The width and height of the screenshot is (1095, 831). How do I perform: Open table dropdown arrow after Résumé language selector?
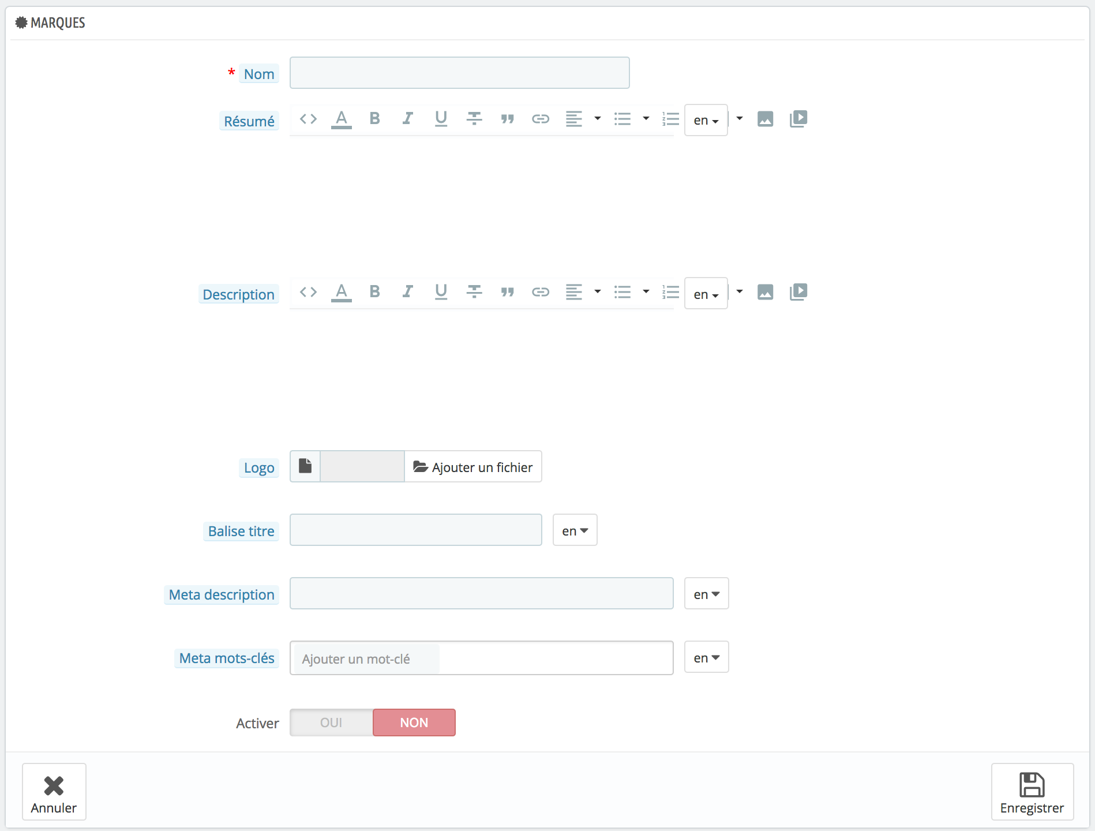[739, 119]
